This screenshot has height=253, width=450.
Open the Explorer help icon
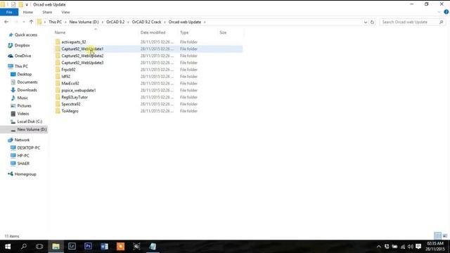[446, 12]
